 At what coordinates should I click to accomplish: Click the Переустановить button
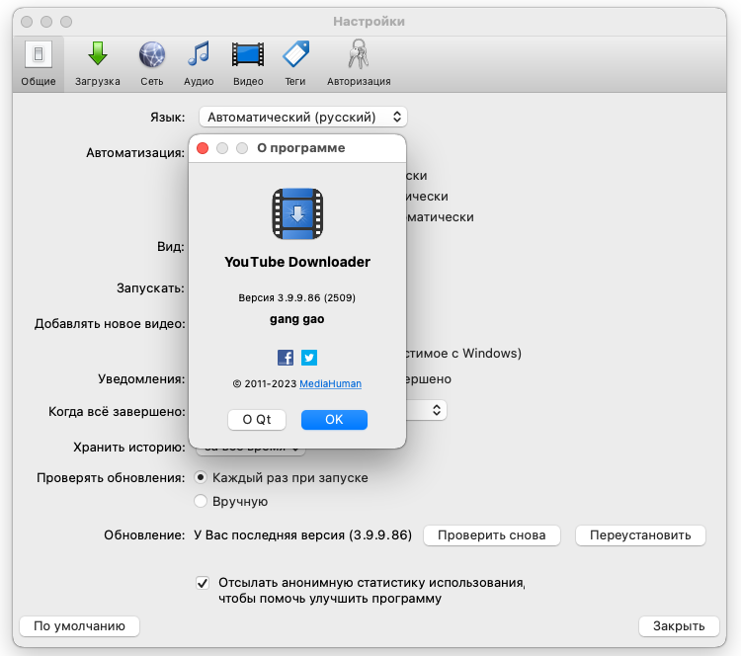coord(640,535)
